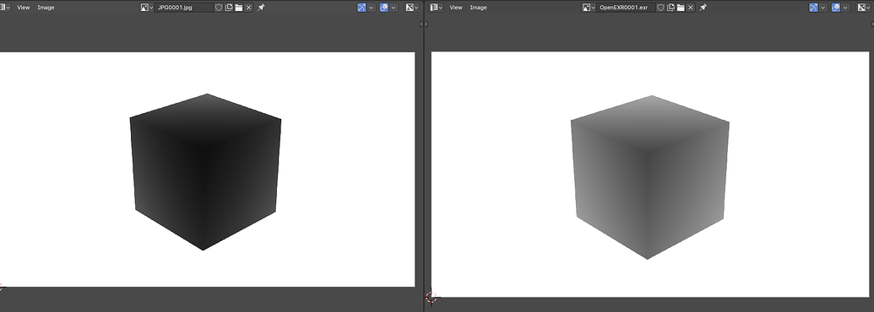Unlink JPG0001.jpg with the X button
The width and height of the screenshot is (874, 312).
pos(248,8)
